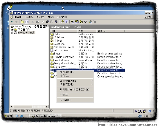Click the Find objects toolbar icon
Viewport: 159px width, 131px height.
pos(90,22)
